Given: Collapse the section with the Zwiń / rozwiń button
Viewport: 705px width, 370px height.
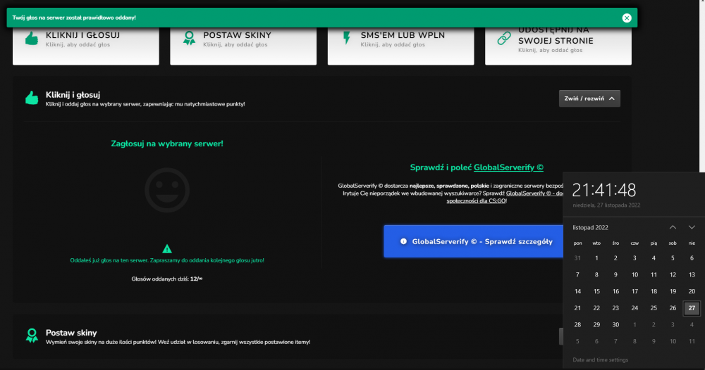Looking at the screenshot, I should click(589, 98).
